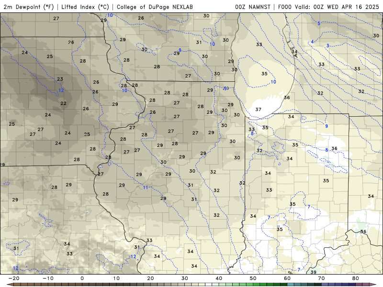
Task: Click the purple right arrow end of colorbar
Action: (373, 285)
